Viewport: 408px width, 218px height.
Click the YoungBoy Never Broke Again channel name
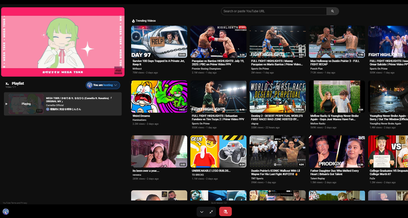click(385, 124)
